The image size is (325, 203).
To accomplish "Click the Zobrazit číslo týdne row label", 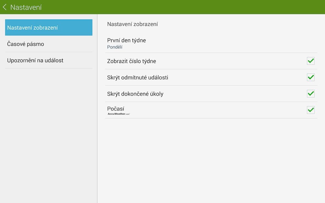I will tap(132, 61).
